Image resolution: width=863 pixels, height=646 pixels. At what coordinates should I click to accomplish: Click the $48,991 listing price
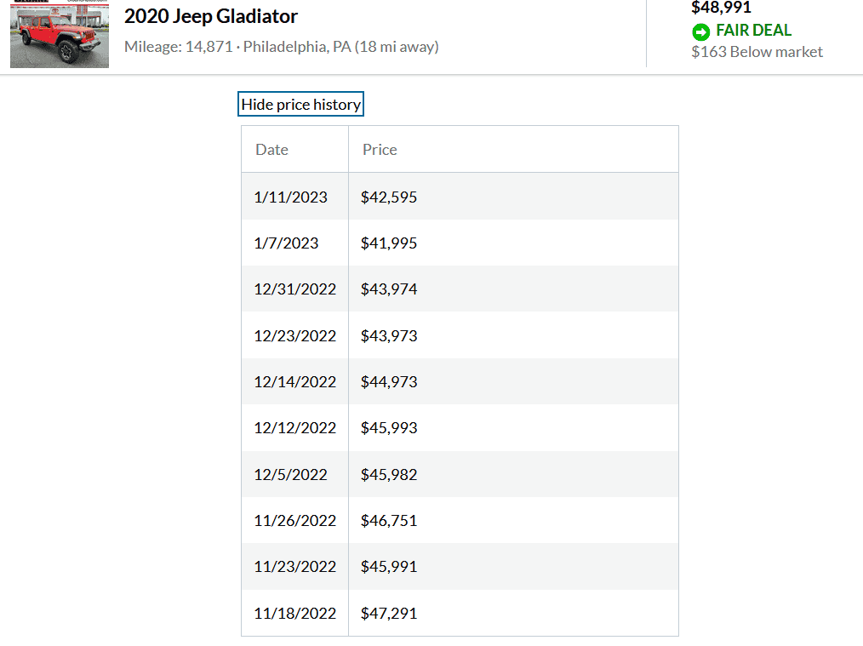tap(721, 8)
